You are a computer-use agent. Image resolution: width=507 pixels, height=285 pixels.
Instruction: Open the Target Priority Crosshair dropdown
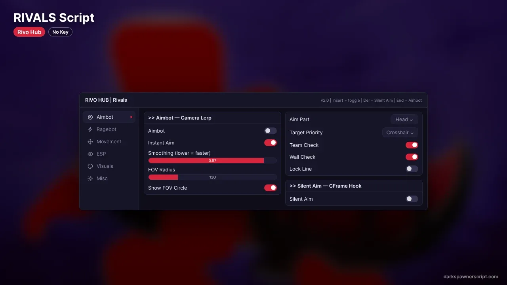click(400, 133)
